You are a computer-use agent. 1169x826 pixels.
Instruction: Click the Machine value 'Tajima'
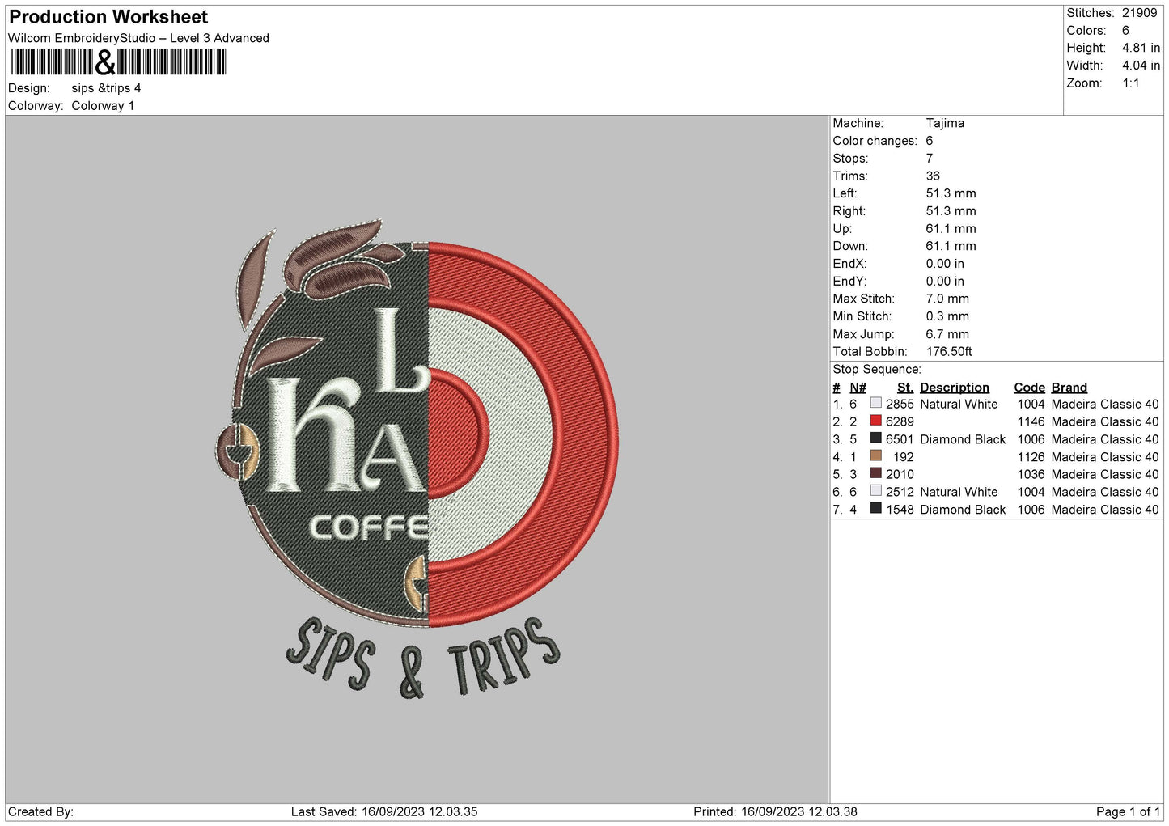click(945, 123)
